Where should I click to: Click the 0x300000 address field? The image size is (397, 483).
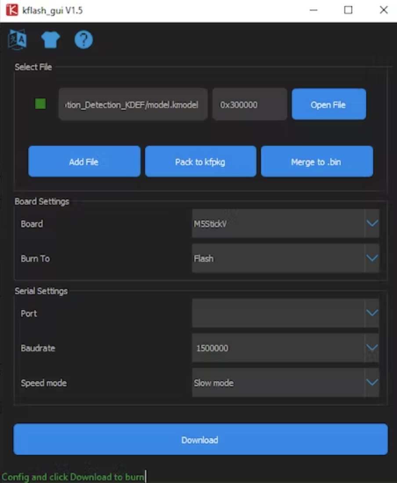click(x=249, y=105)
